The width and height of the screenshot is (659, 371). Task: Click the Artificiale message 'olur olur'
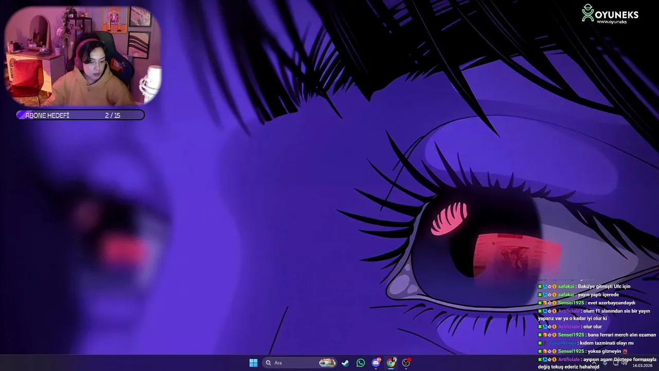click(x=570, y=327)
